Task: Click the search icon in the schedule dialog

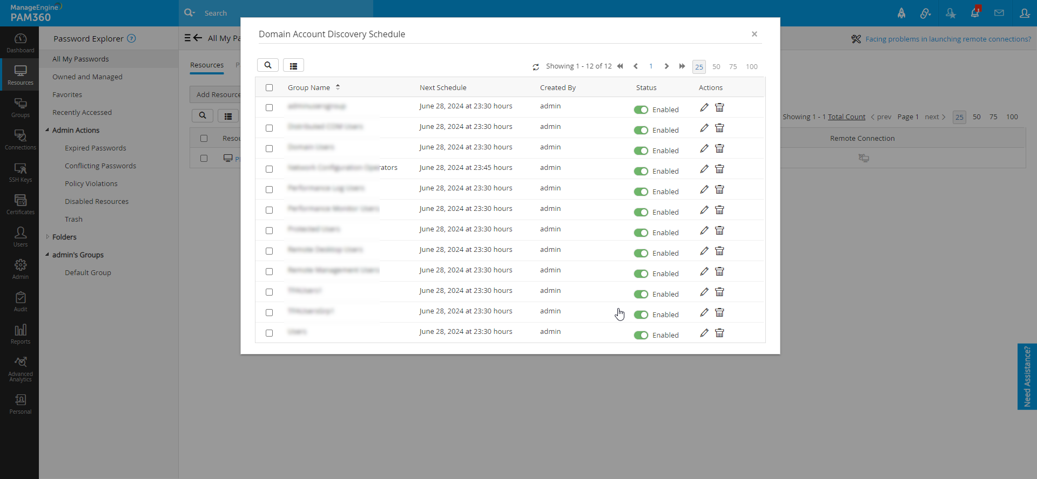Action: tap(268, 65)
